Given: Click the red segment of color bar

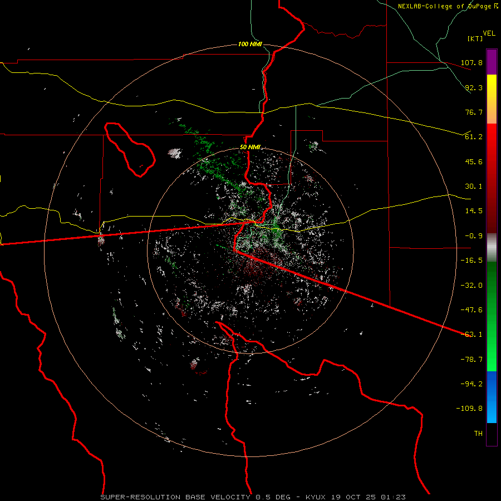Looking at the screenshot, I should (x=492, y=178).
